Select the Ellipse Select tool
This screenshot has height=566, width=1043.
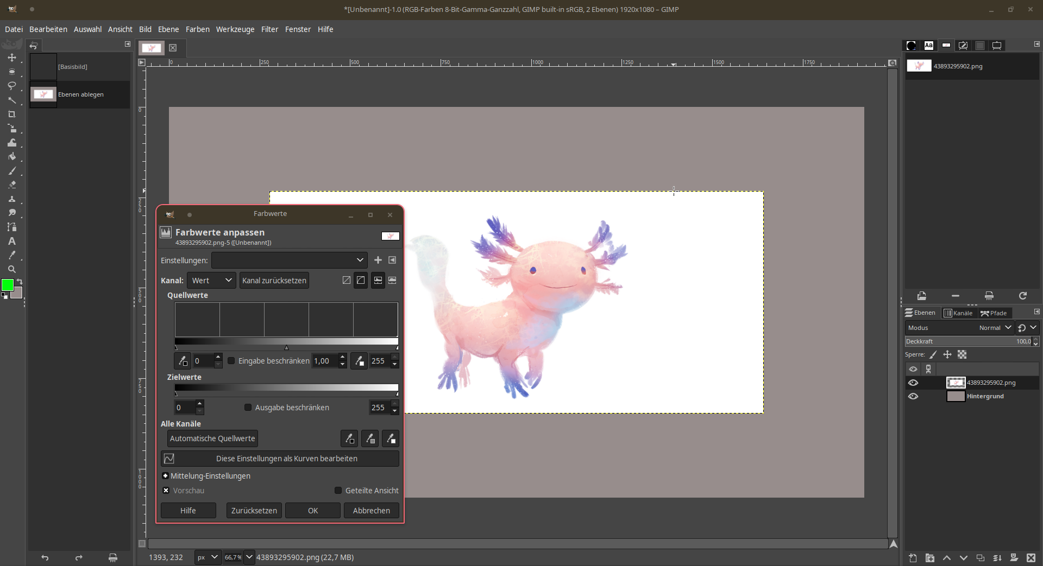pos(12,72)
